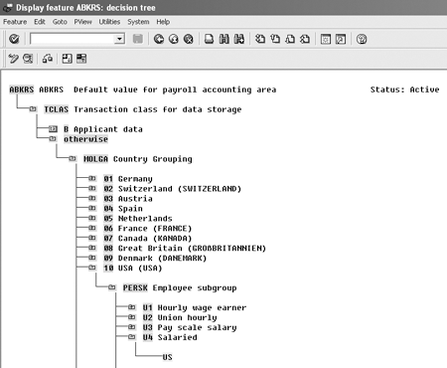The height and width of the screenshot is (368, 447).
Task: Collapse the 10 USA folder node
Action: [92, 268]
